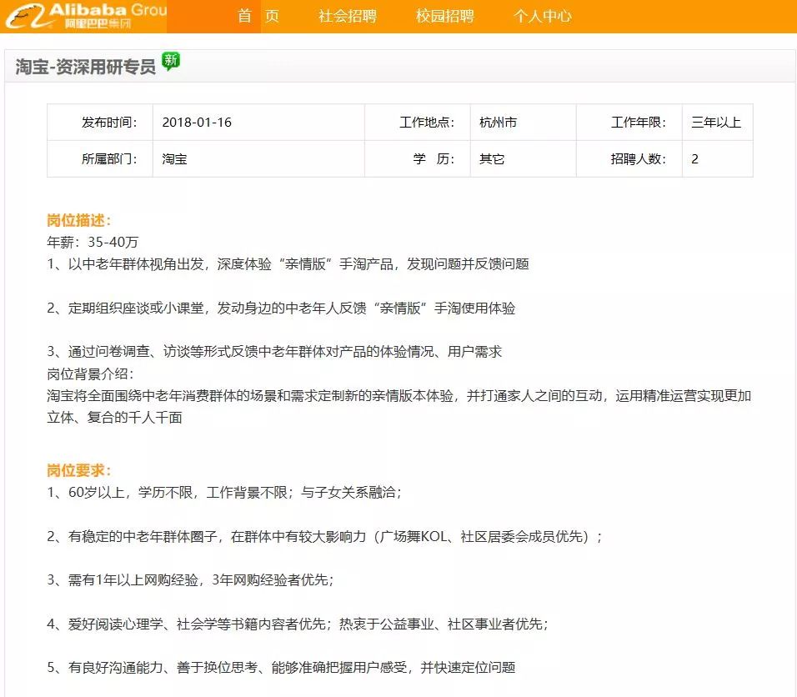
Task: Go to 社会招聘 menu item
Action: pyautogui.click(x=348, y=16)
